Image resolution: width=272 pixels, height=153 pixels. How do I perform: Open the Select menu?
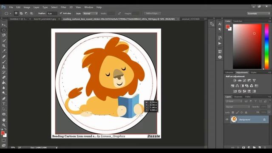tap(54, 7)
